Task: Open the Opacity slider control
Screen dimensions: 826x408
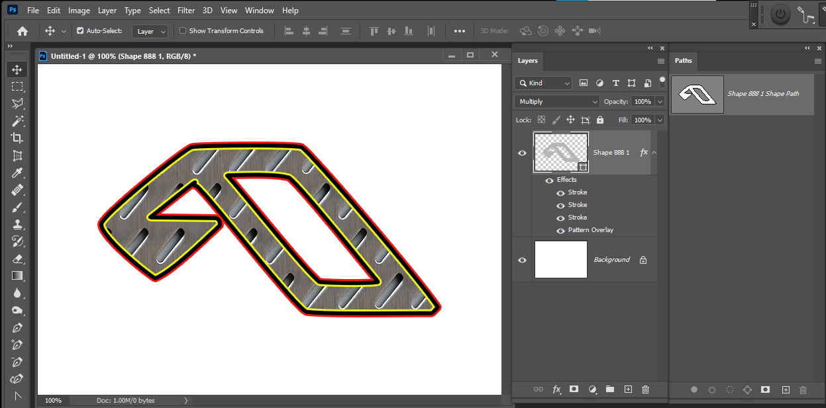Action: pyautogui.click(x=660, y=101)
